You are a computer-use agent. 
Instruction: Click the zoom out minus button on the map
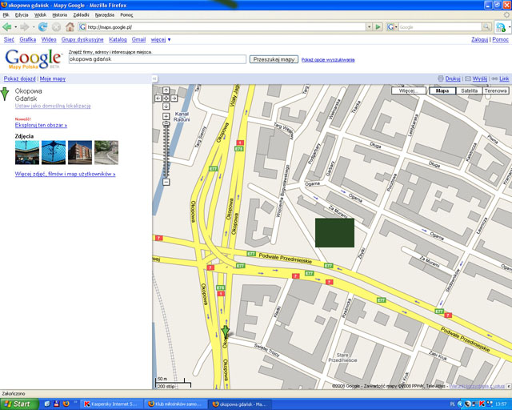click(166, 183)
